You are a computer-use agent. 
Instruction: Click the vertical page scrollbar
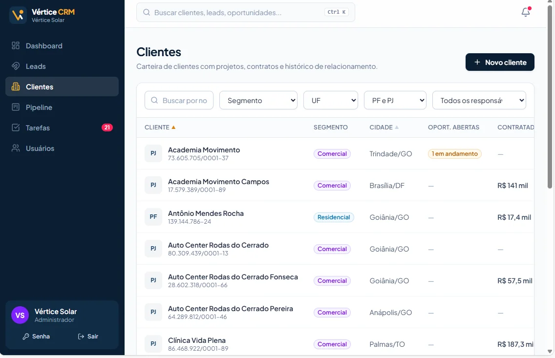[550, 97]
